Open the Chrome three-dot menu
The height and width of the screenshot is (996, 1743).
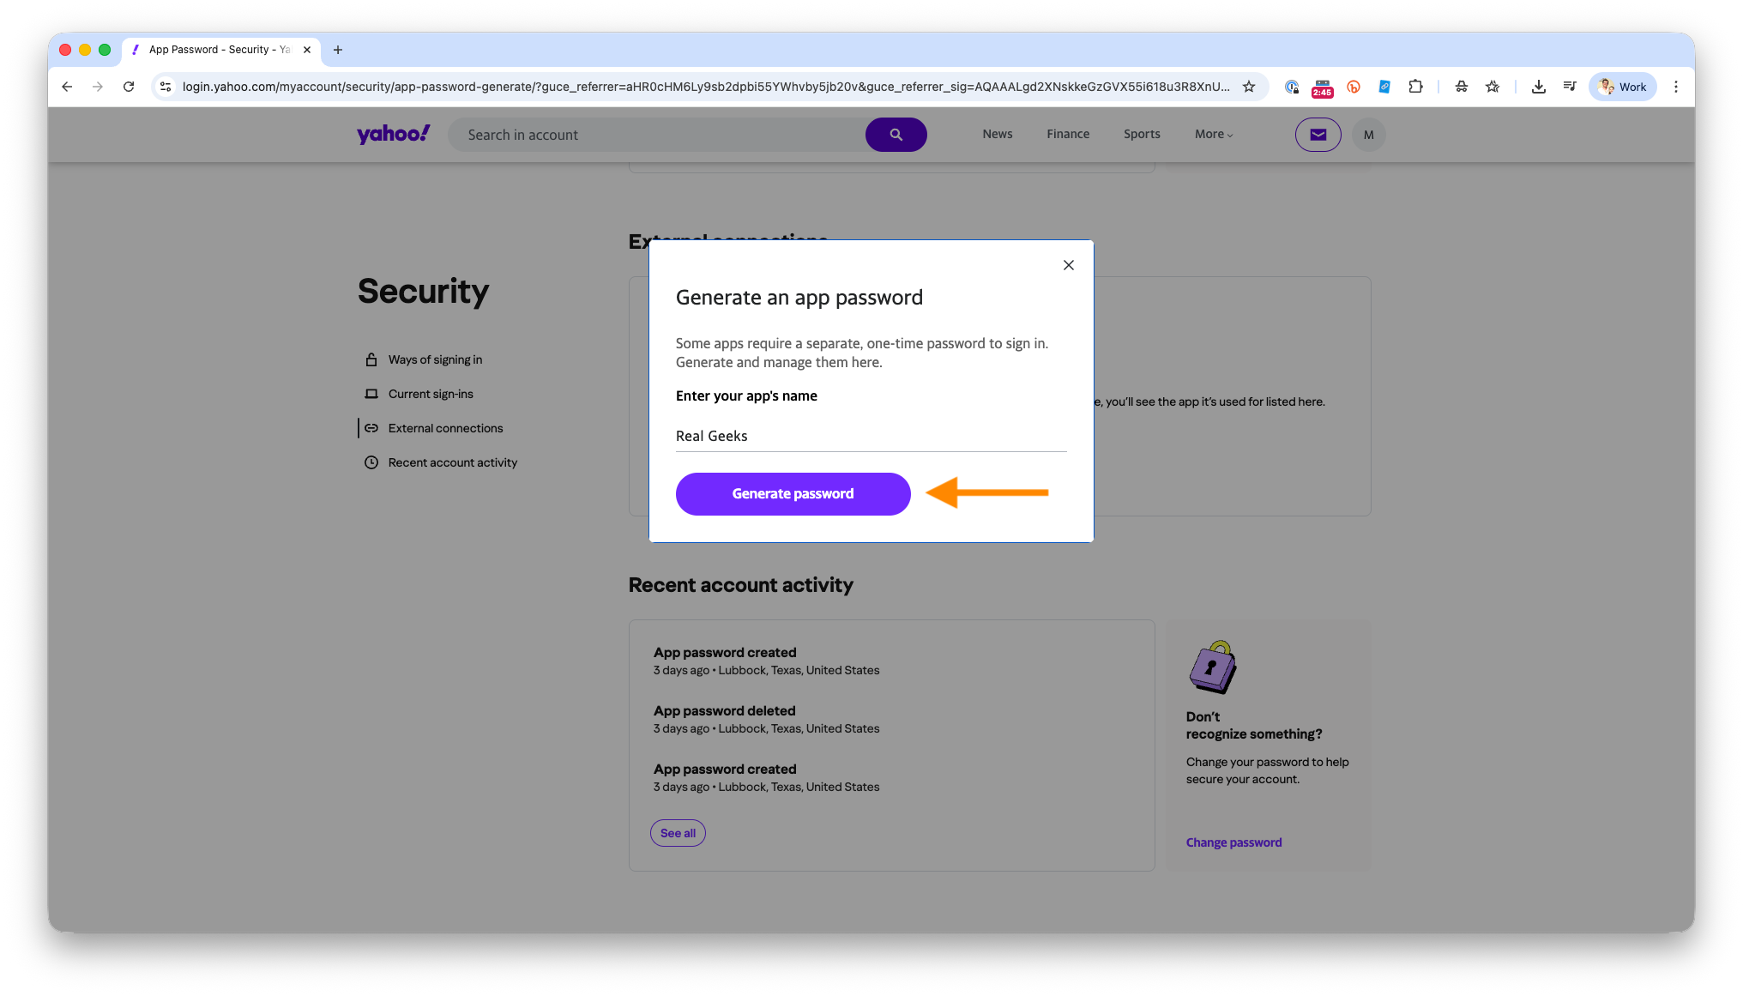tap(1675, 87)
